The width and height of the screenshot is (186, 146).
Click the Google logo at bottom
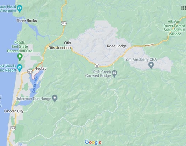93,142
